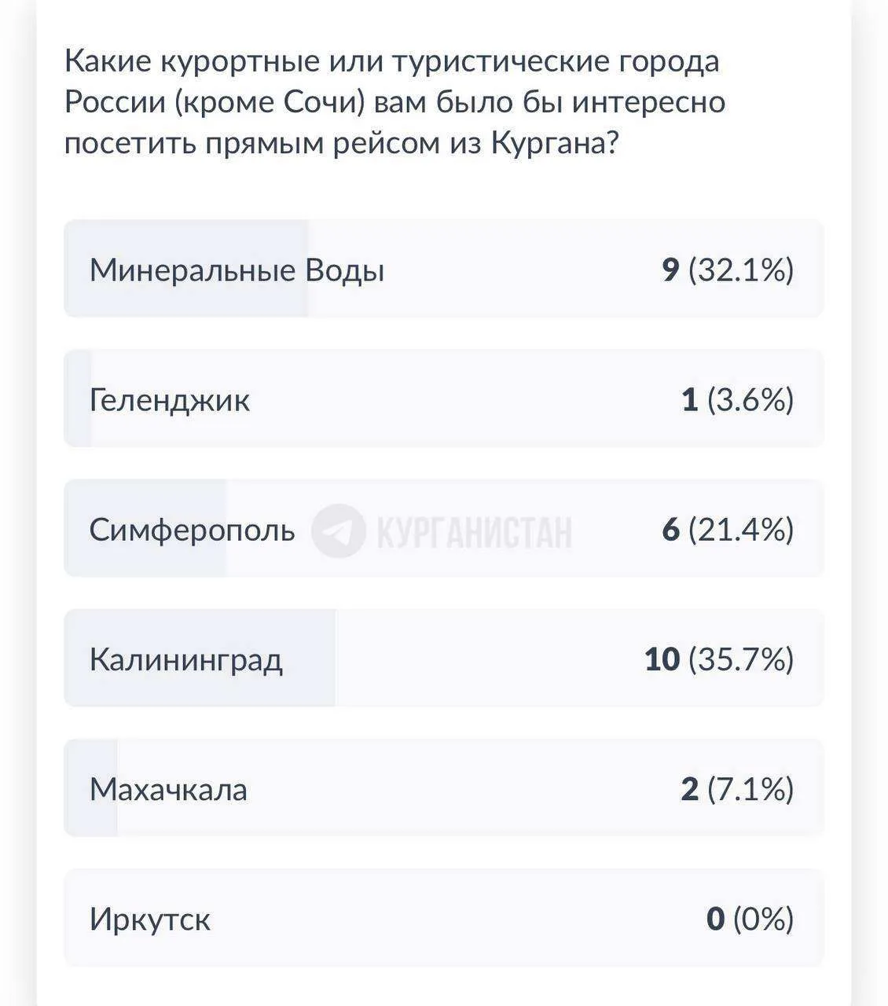Screen dimensions: 888x1006
Task: Choose the Симферополь poll answer
Action: [x=444, y=528]
